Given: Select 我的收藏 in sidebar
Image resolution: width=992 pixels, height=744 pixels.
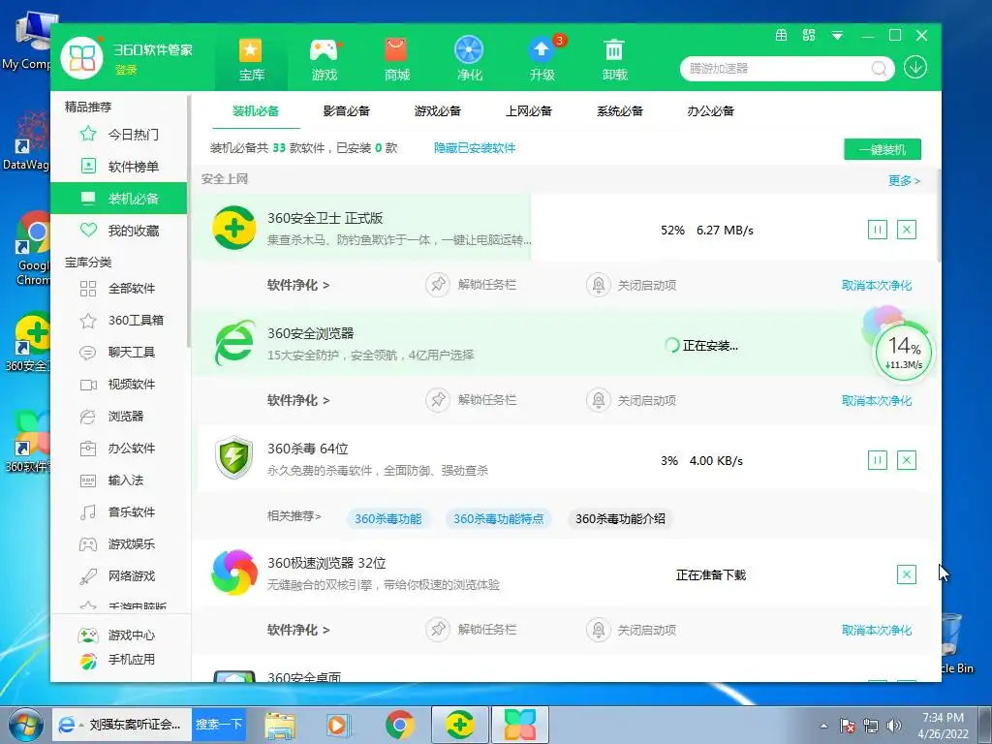Looking at the screenshot, I should pos(119,231).
